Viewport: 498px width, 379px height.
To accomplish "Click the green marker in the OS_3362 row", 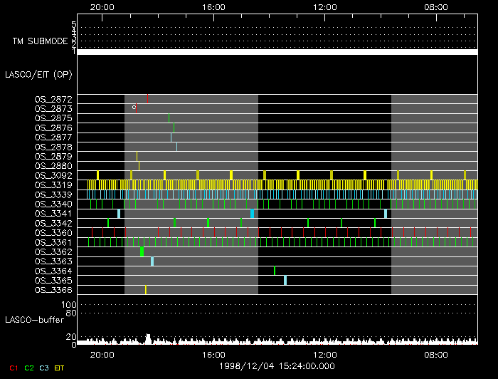I will click(x=142, y=251).
